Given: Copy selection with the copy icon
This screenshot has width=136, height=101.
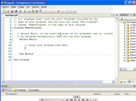Looking at the screenshot, I should [x=29, y=11].
